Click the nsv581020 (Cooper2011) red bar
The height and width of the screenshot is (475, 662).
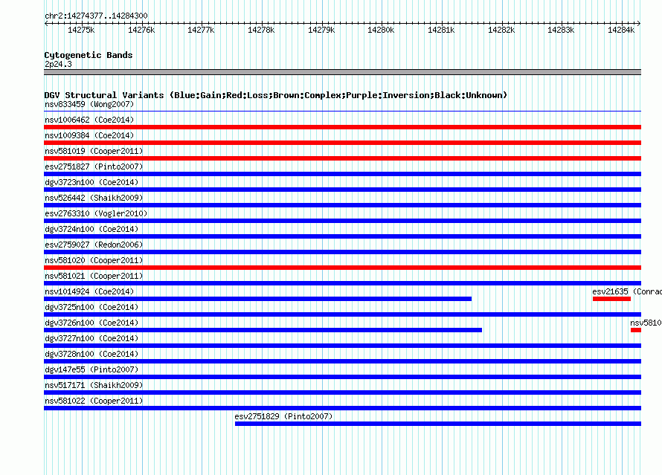(x=342, y=268)
